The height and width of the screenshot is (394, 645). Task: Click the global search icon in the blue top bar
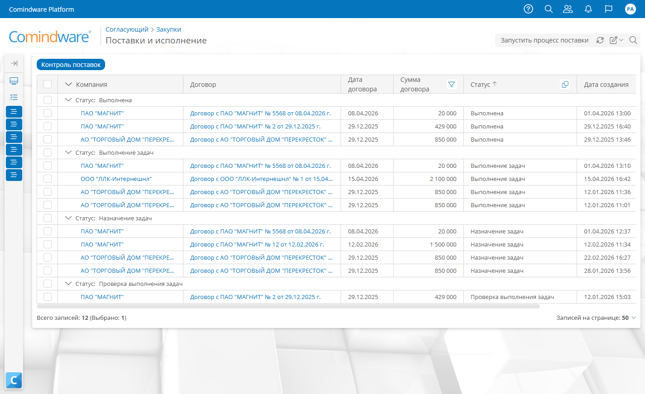549,9
